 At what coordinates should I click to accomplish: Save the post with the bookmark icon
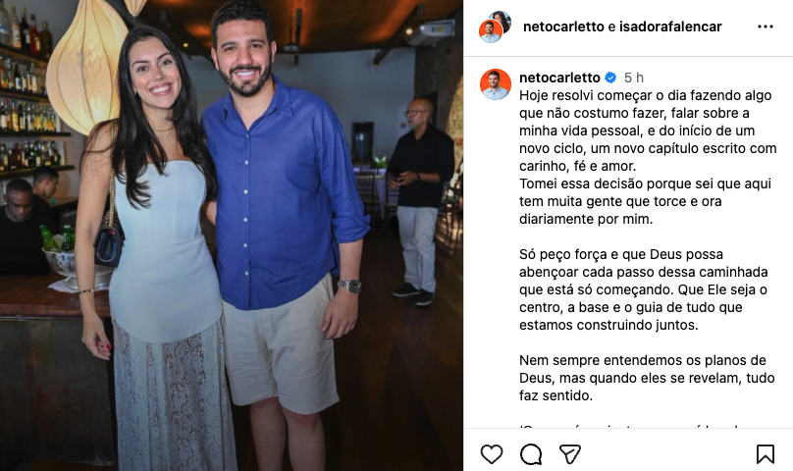766,453
